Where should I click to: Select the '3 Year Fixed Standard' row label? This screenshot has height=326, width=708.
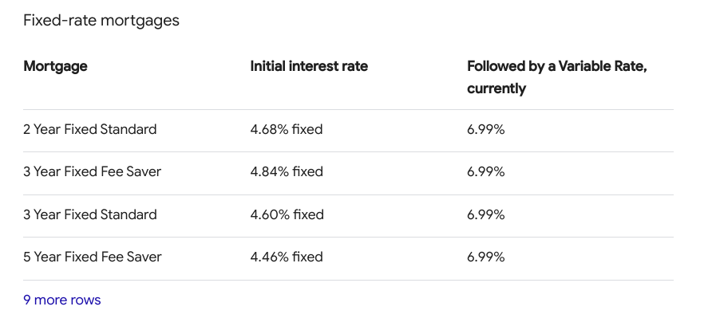click(90, 214)
